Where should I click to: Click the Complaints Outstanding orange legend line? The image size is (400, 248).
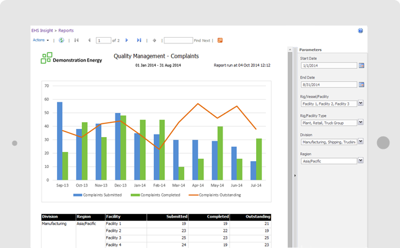(x=193, y=195)
